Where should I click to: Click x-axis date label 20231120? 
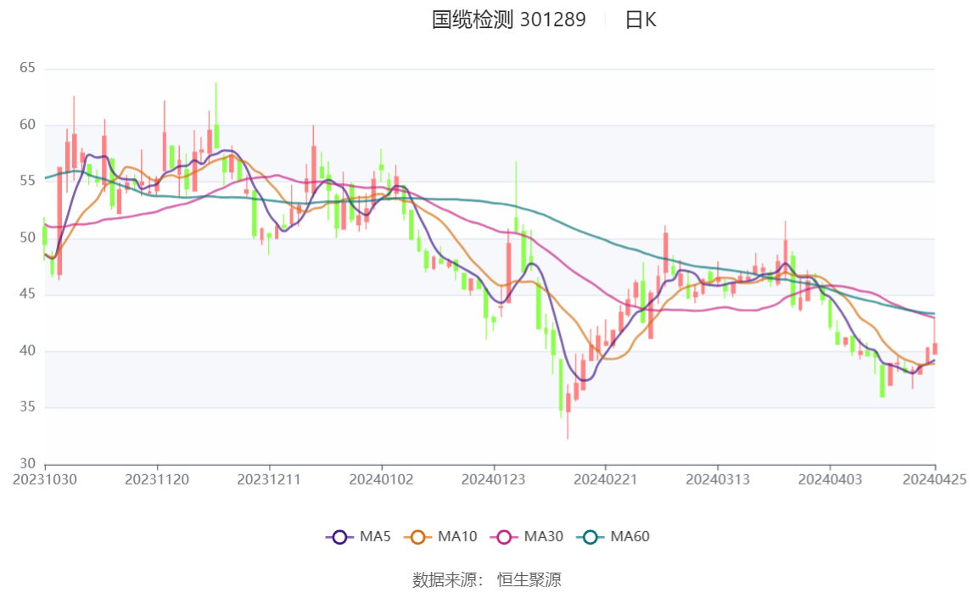[157, 479]
